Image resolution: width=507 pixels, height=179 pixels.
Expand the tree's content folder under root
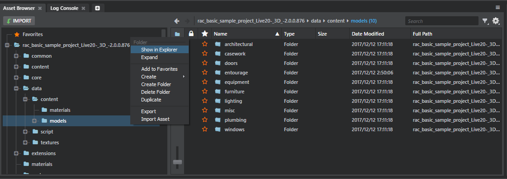[x=16, y=67]
